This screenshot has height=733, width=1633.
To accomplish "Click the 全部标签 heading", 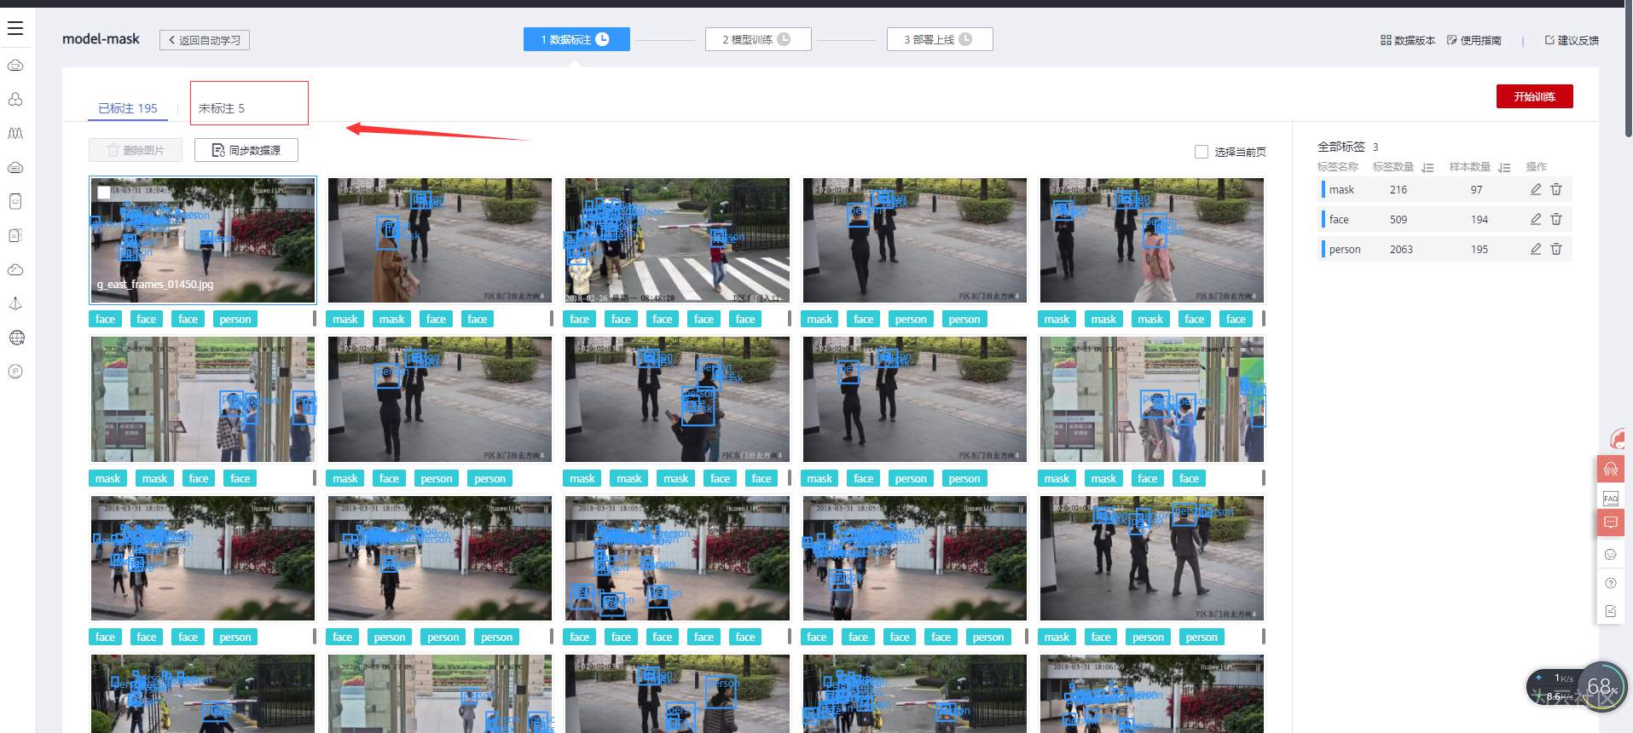I will pyautogui.click(x=1341, y=147).
